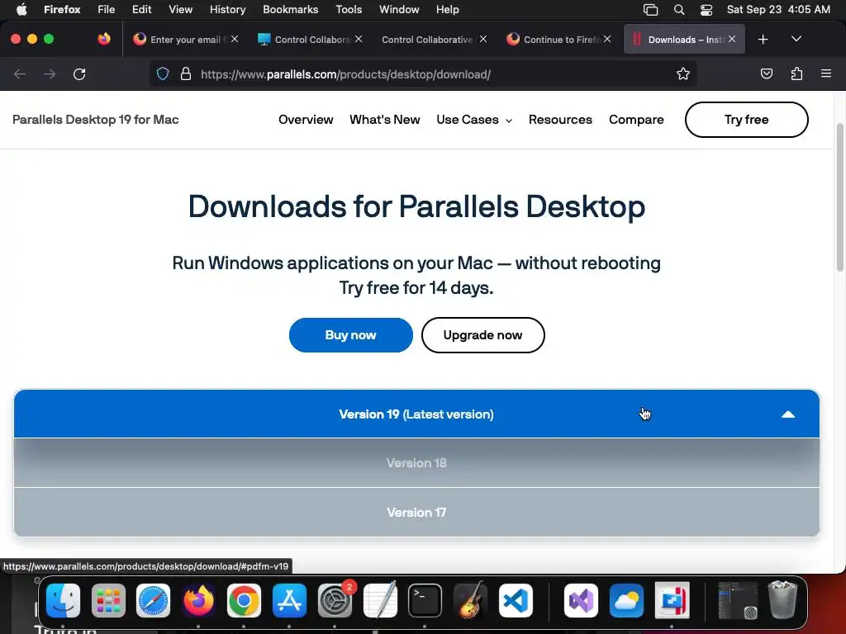The width and height of the screenshot is (846, 634).
Task: Open the Bookmarks menu
Action: [x=290, y=9]
